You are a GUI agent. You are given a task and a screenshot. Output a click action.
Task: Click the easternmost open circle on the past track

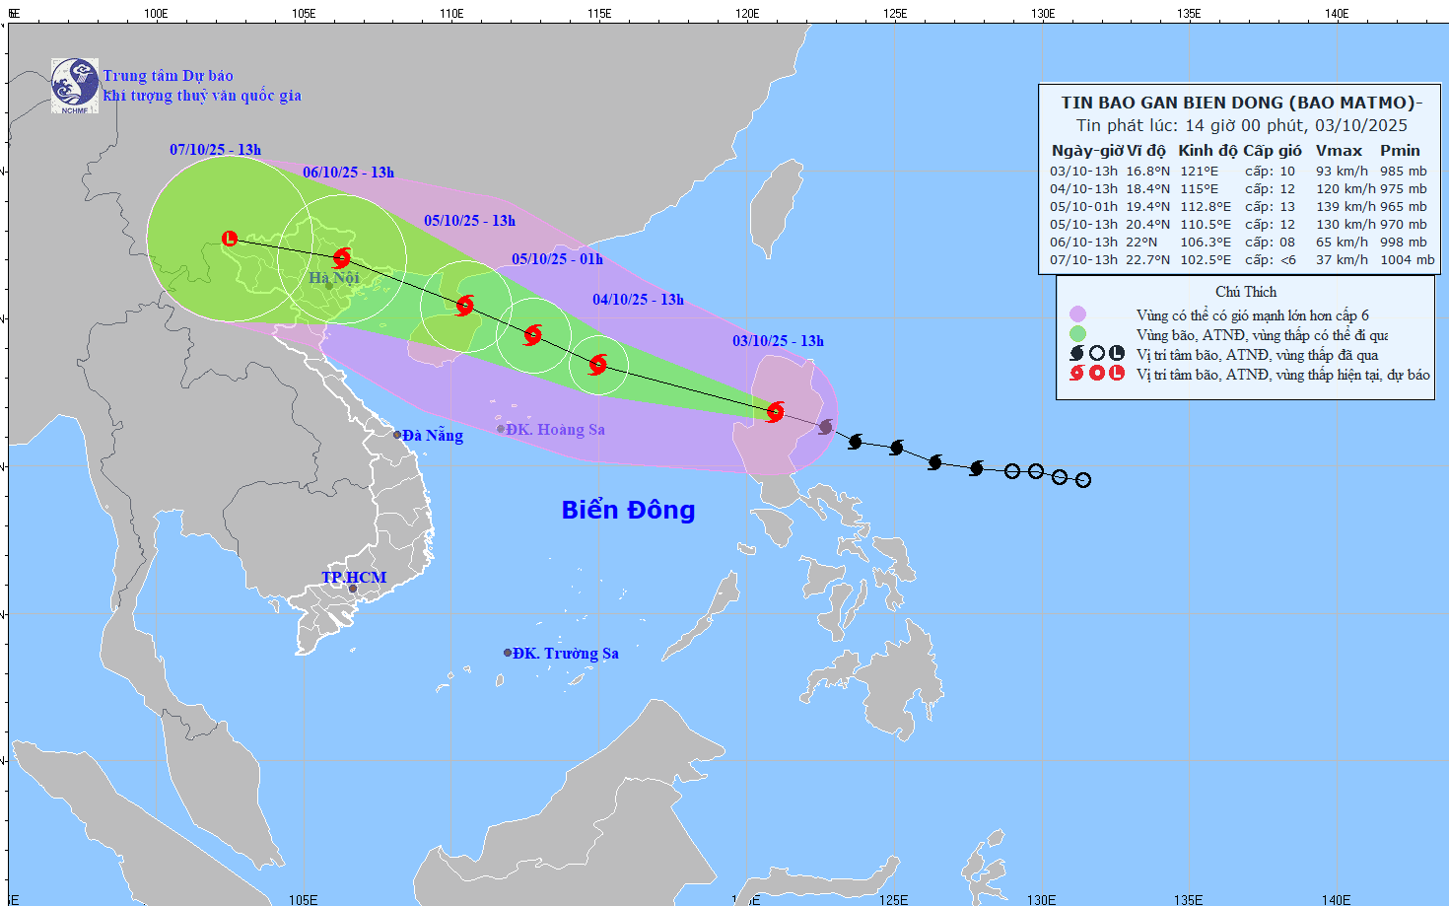click(1083, 480)
